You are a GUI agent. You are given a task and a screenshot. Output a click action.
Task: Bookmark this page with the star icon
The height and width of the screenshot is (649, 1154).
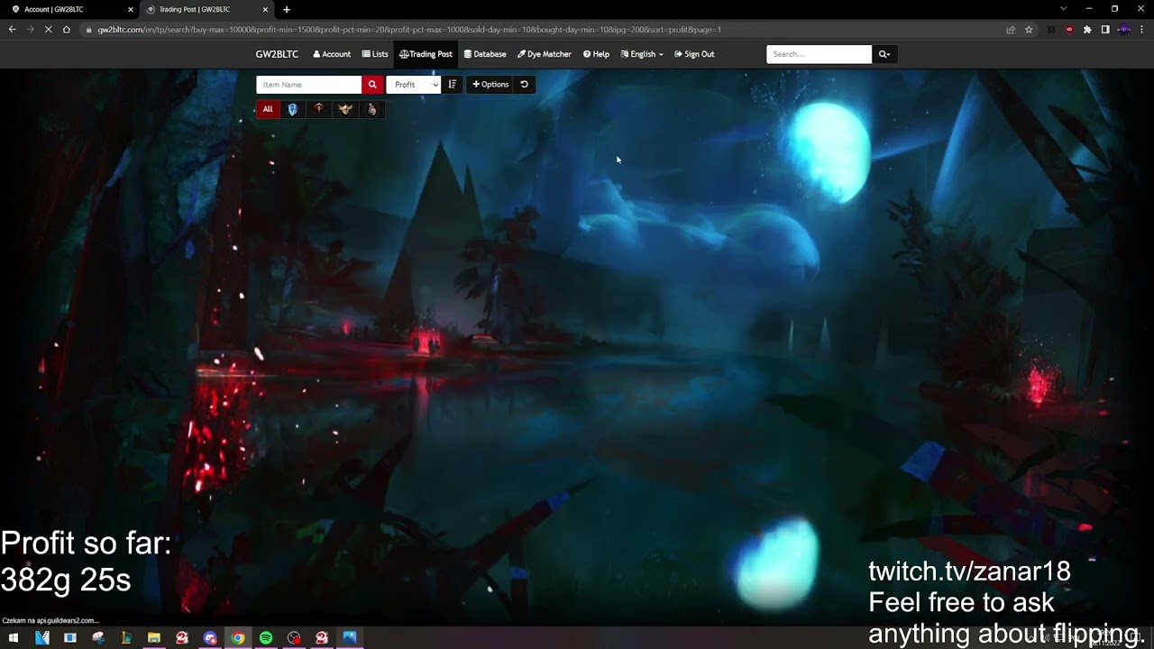(1029, 30)
